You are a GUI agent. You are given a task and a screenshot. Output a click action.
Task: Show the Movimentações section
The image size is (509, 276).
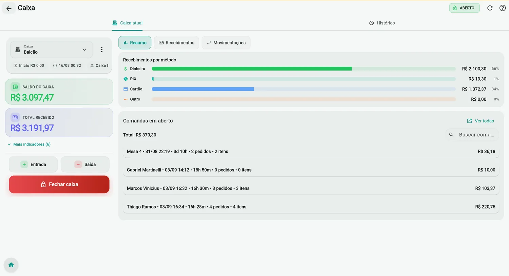226,43
